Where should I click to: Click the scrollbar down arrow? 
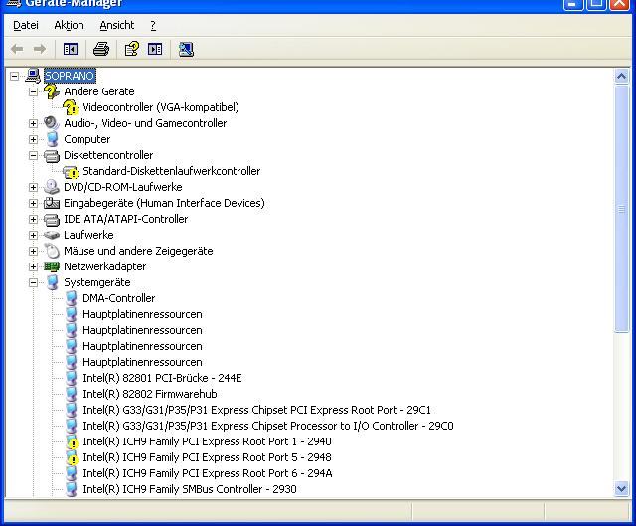[621, 488]
